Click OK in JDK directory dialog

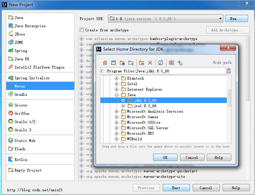tap(165, 157)
